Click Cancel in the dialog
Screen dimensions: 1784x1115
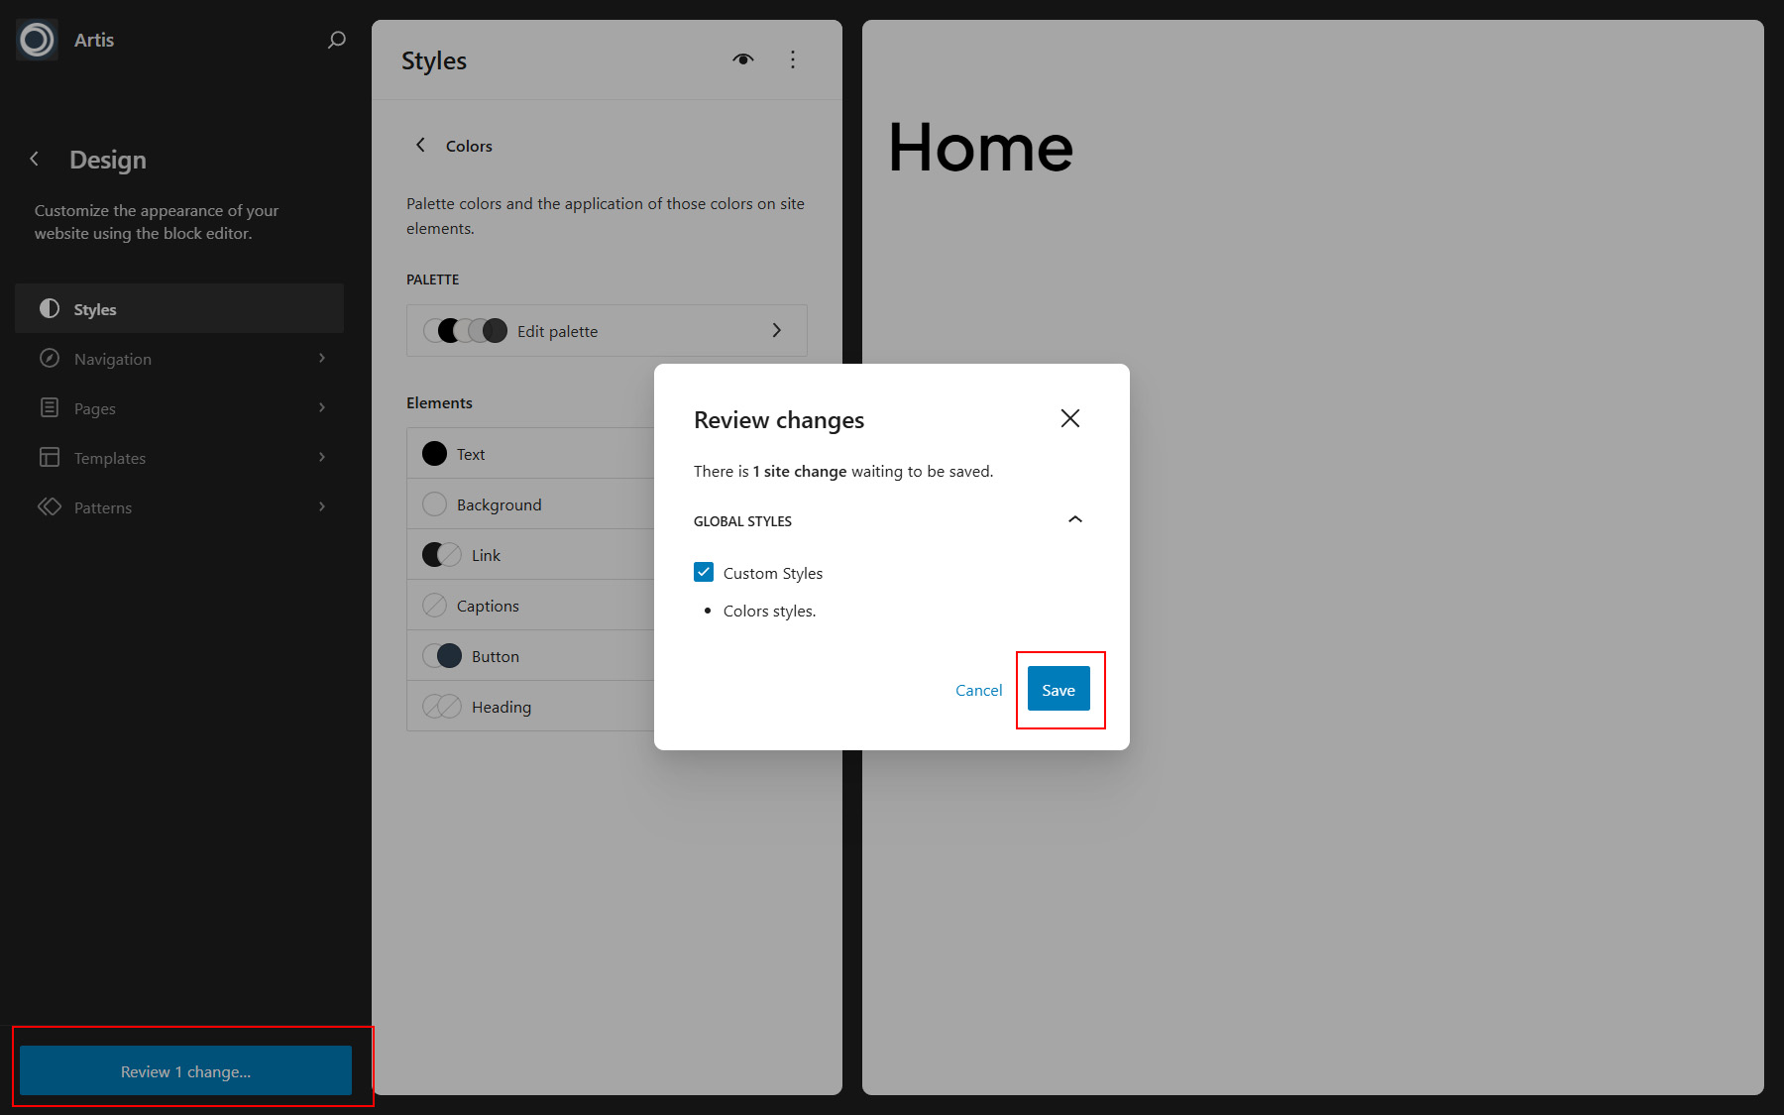[x=978, y=690]
